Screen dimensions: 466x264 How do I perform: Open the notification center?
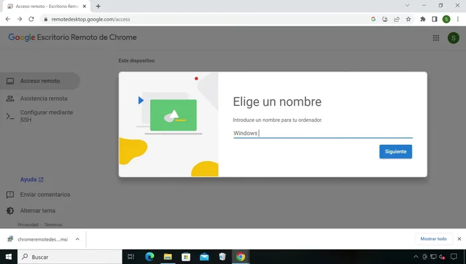[453, 257]
